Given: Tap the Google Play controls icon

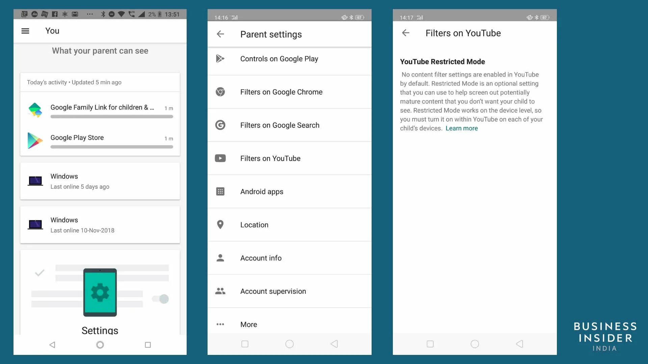Looking at the screenshot, I should [220, 59].
